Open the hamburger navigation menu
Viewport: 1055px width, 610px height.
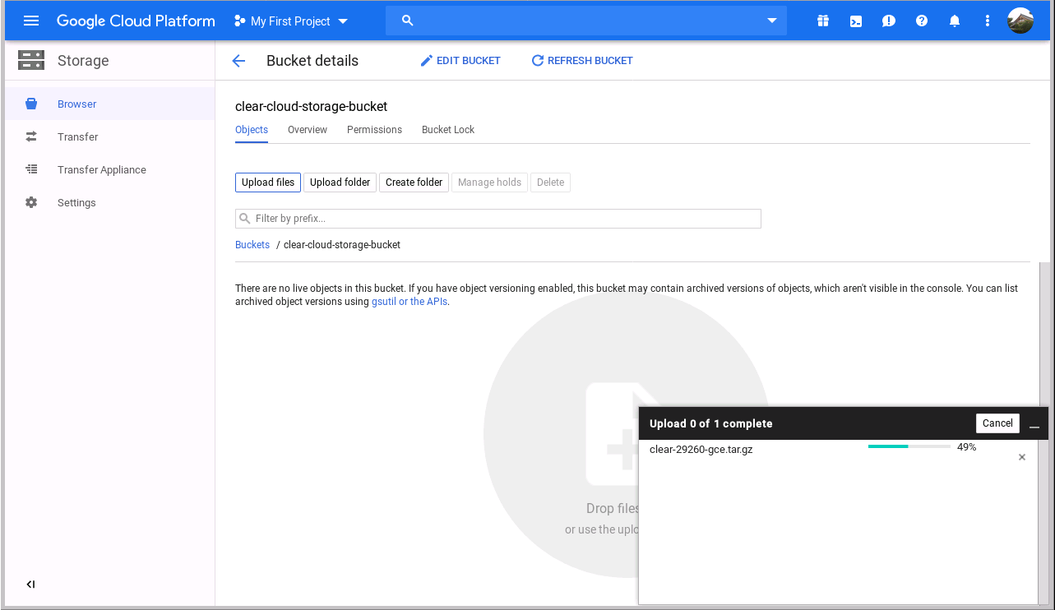click(31, 21)
